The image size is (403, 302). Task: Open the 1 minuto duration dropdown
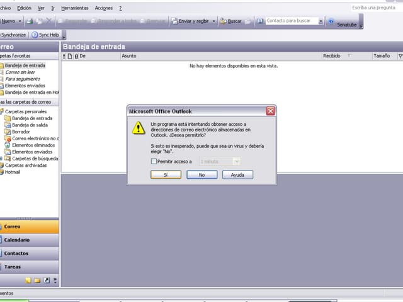pos(237,162)
